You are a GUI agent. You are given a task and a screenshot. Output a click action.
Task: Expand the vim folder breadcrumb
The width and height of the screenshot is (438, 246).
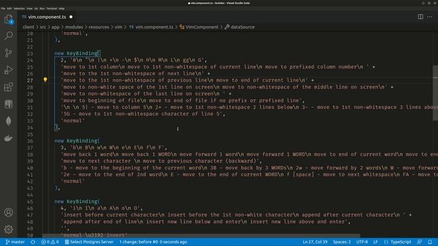(x=118, y=27)
